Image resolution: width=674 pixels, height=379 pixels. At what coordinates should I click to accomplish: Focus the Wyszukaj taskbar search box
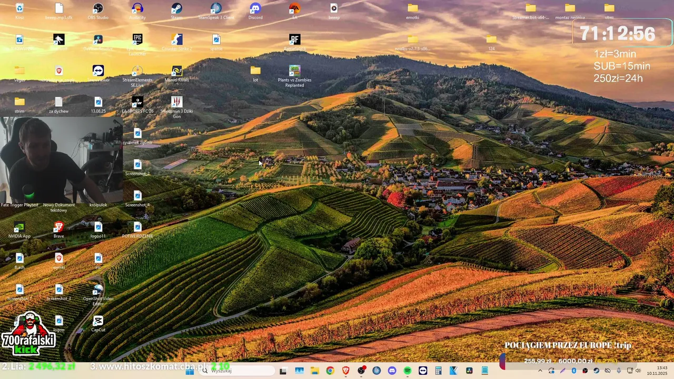pos(237,371)
